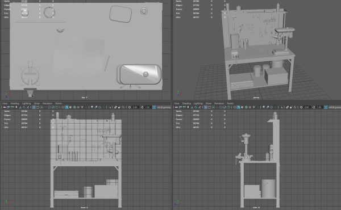The height and width of the screenshot is (210, 341).
Task: Click Exposure value field in side view toolbar
Action: tap(307, 107)
